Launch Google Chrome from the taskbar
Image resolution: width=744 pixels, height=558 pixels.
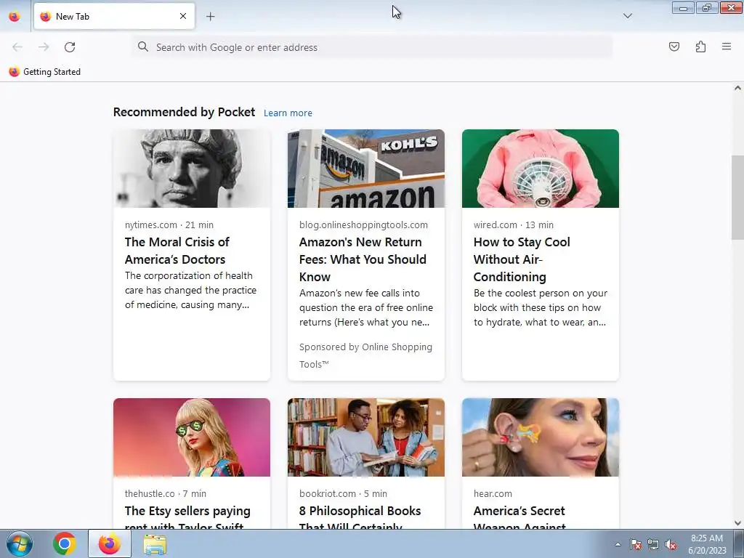tap(65, 543)
